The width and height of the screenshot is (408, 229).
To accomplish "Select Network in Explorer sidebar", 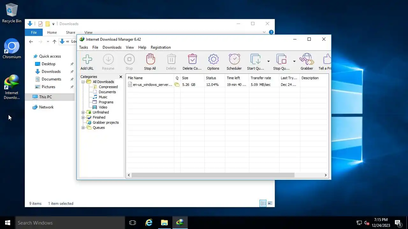I will (x=47, y=107).
